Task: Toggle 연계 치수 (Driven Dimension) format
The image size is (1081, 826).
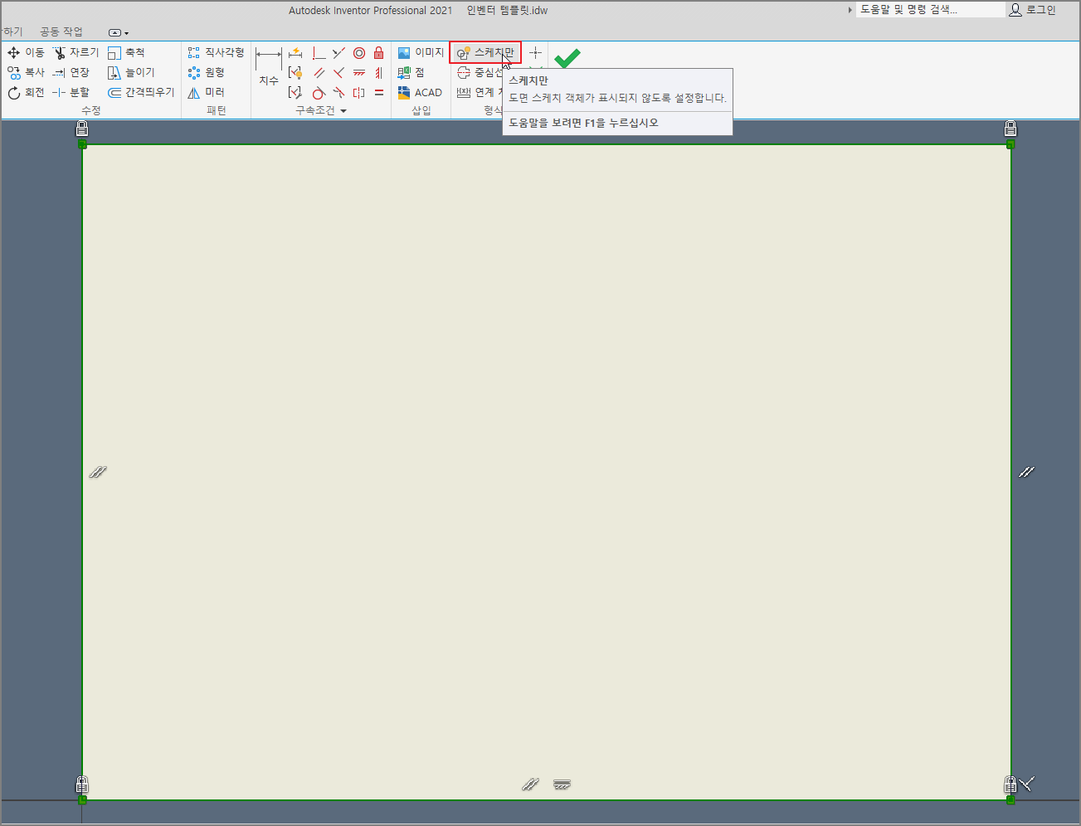Action: [x=480, y=92]
